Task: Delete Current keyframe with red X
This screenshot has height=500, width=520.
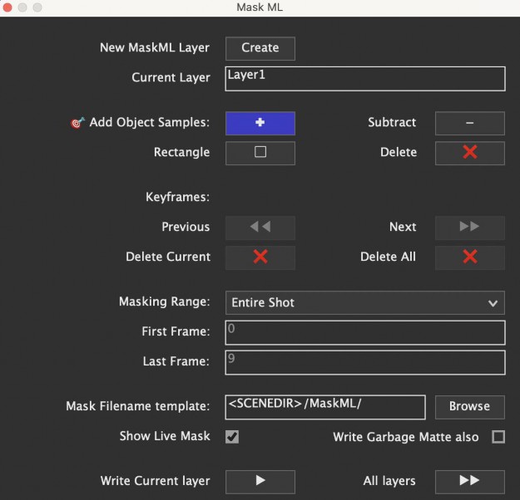Action: tap(260, 257)
